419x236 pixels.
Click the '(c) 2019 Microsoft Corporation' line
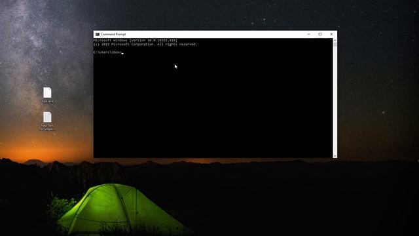145,45
